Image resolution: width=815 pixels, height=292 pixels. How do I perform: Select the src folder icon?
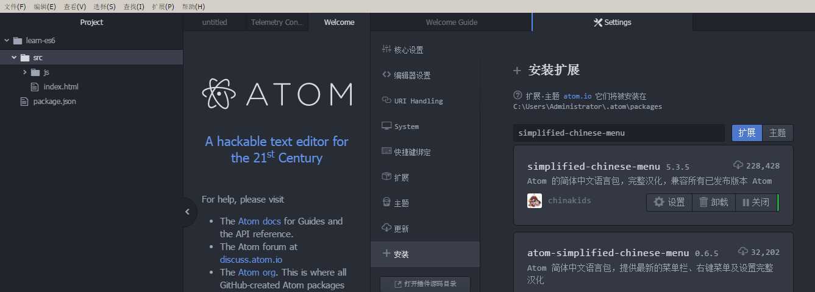(25, 58)
